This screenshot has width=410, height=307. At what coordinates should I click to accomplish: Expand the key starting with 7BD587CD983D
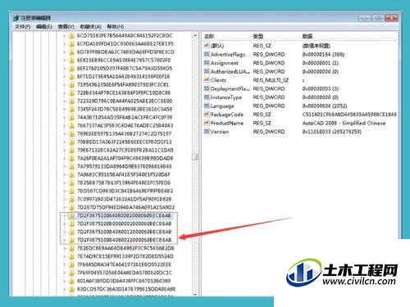pos(65,191)
